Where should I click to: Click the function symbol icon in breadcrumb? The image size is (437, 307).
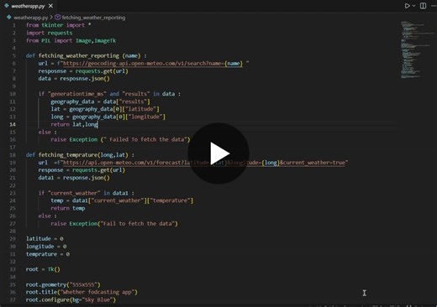58,18
